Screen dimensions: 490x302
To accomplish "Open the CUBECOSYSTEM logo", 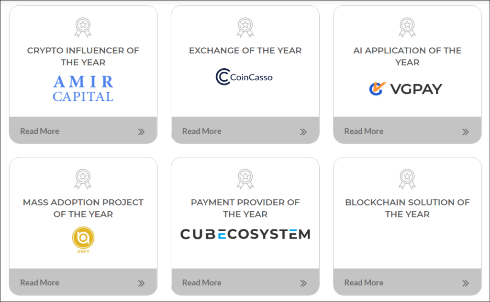I will point(245,234).
